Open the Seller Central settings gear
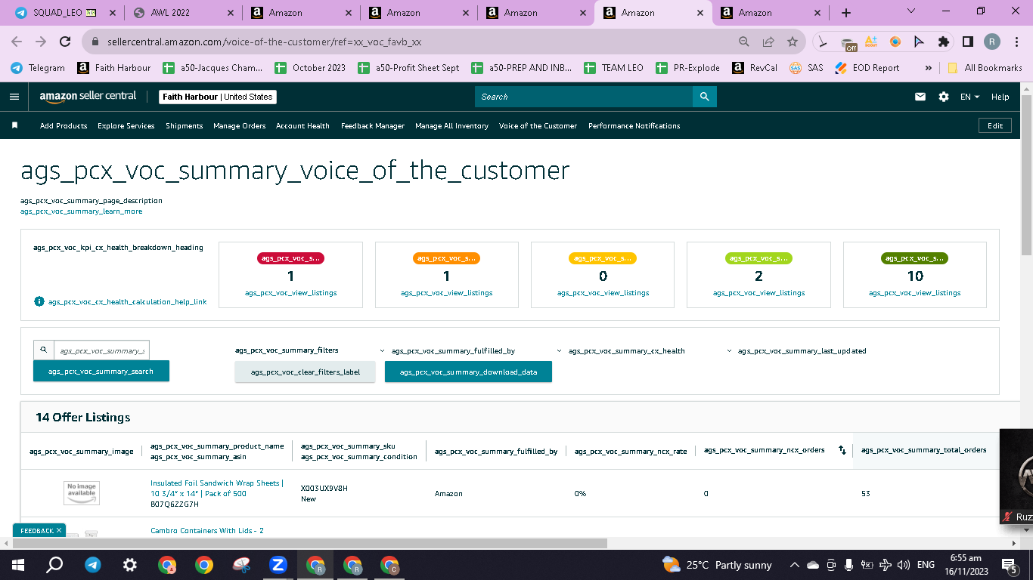This screenshot has width=1033, height=580. 943,97
